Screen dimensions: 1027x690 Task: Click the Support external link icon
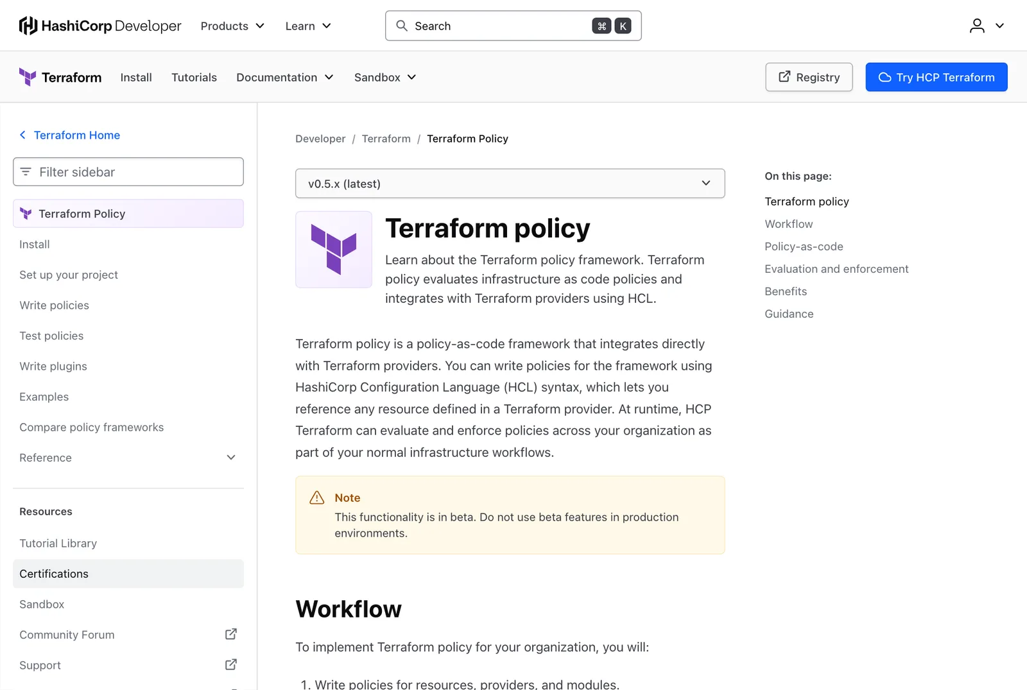point(231,664)
